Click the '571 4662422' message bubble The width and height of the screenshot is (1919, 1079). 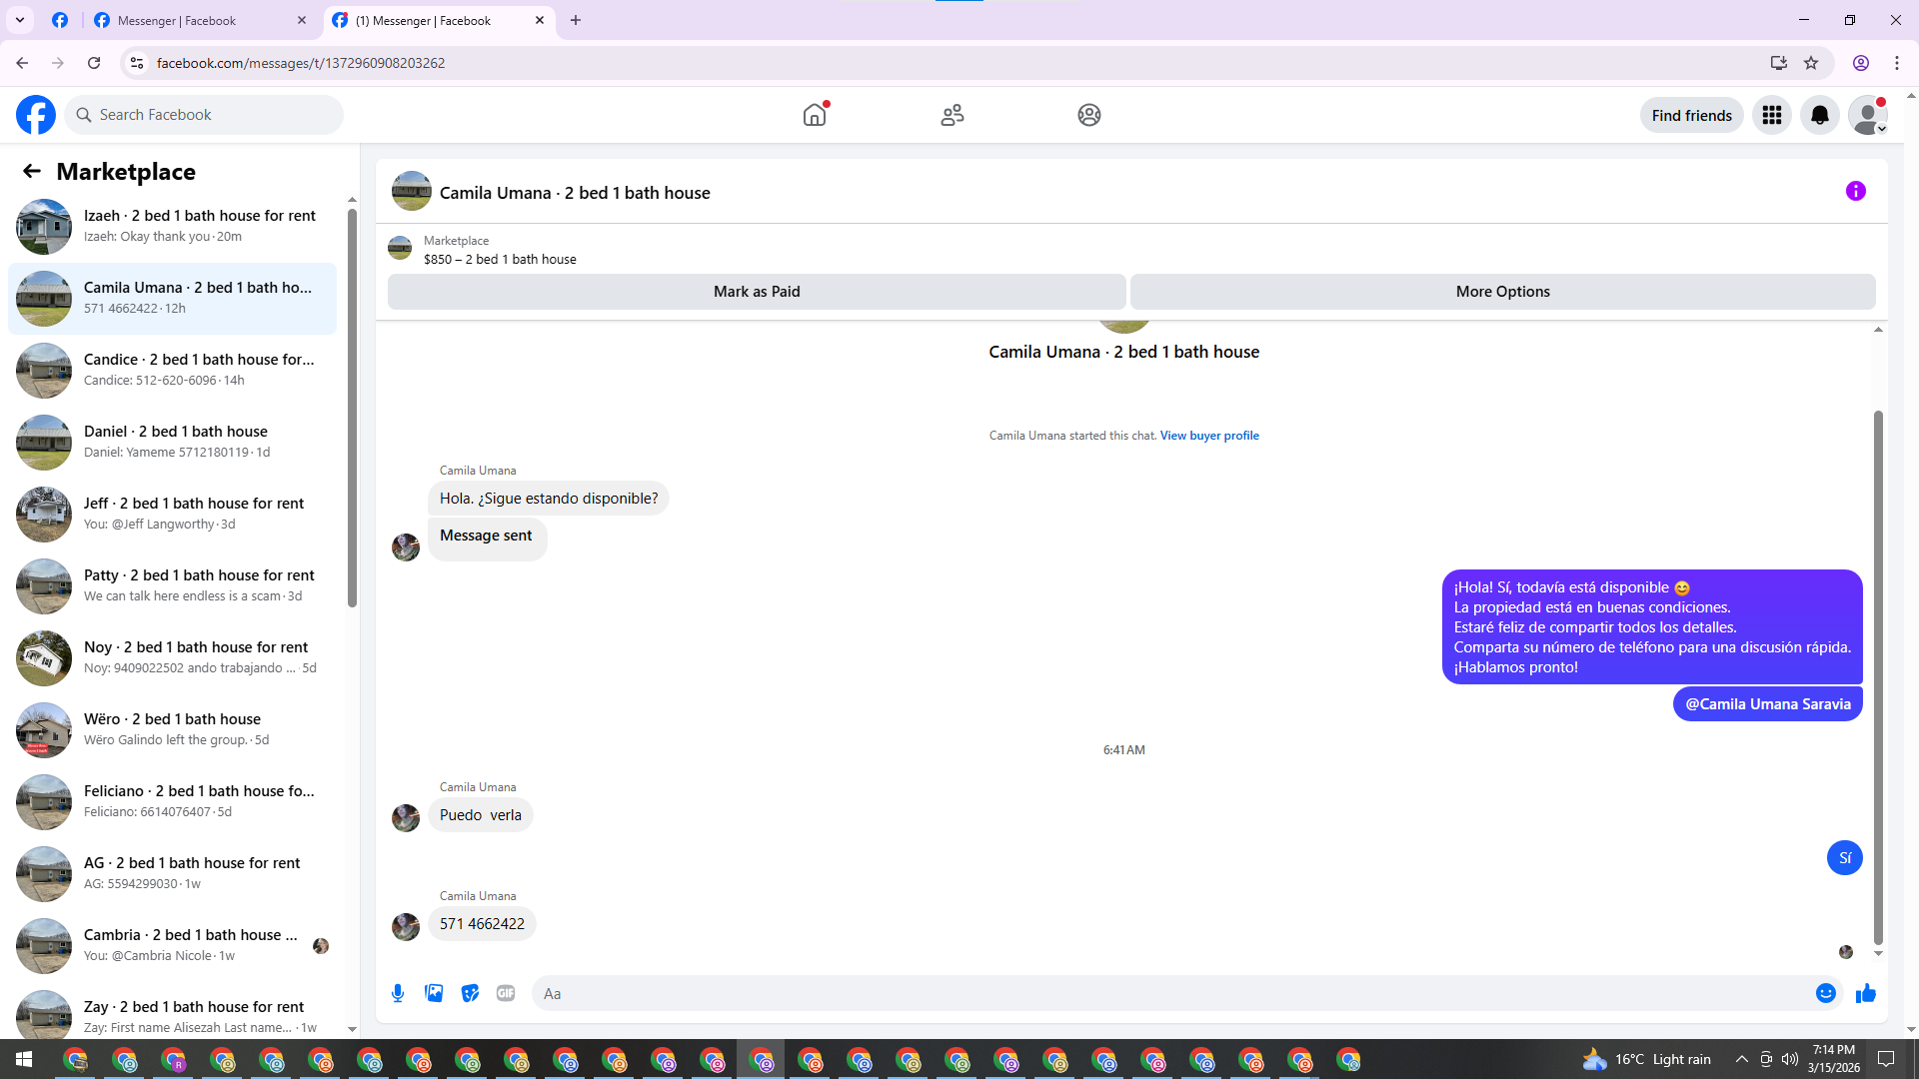coord(482,924)
